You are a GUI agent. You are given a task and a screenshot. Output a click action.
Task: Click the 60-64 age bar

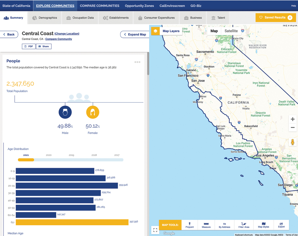click(x=36, y=215)
